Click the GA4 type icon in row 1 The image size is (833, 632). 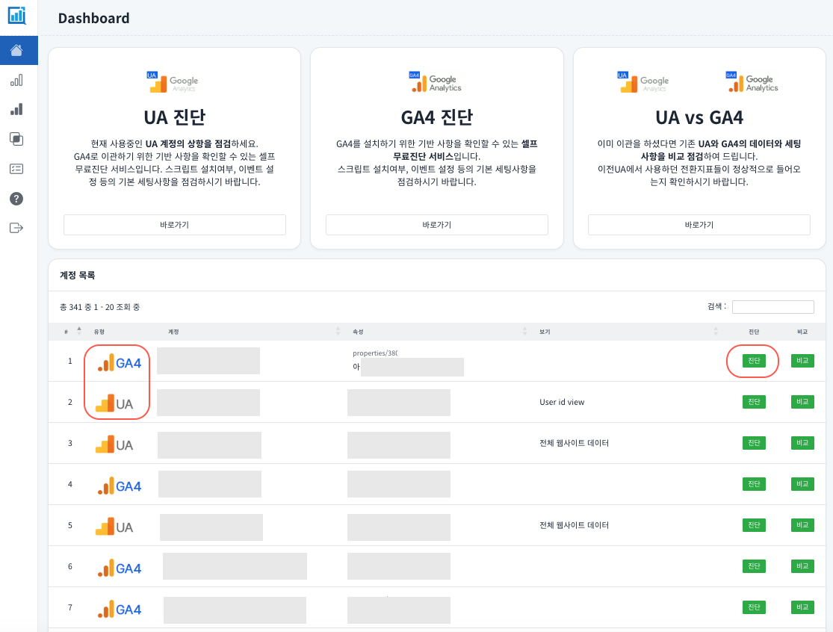(120, 363)
